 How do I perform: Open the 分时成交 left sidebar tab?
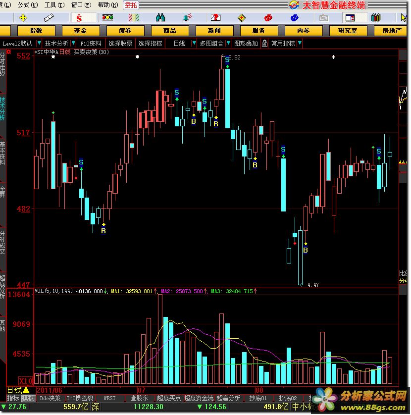coord(2,243)
